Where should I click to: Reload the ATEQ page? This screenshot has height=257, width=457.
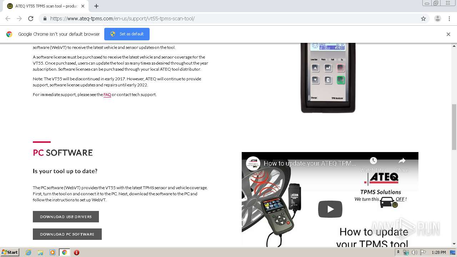click(31, 19)
